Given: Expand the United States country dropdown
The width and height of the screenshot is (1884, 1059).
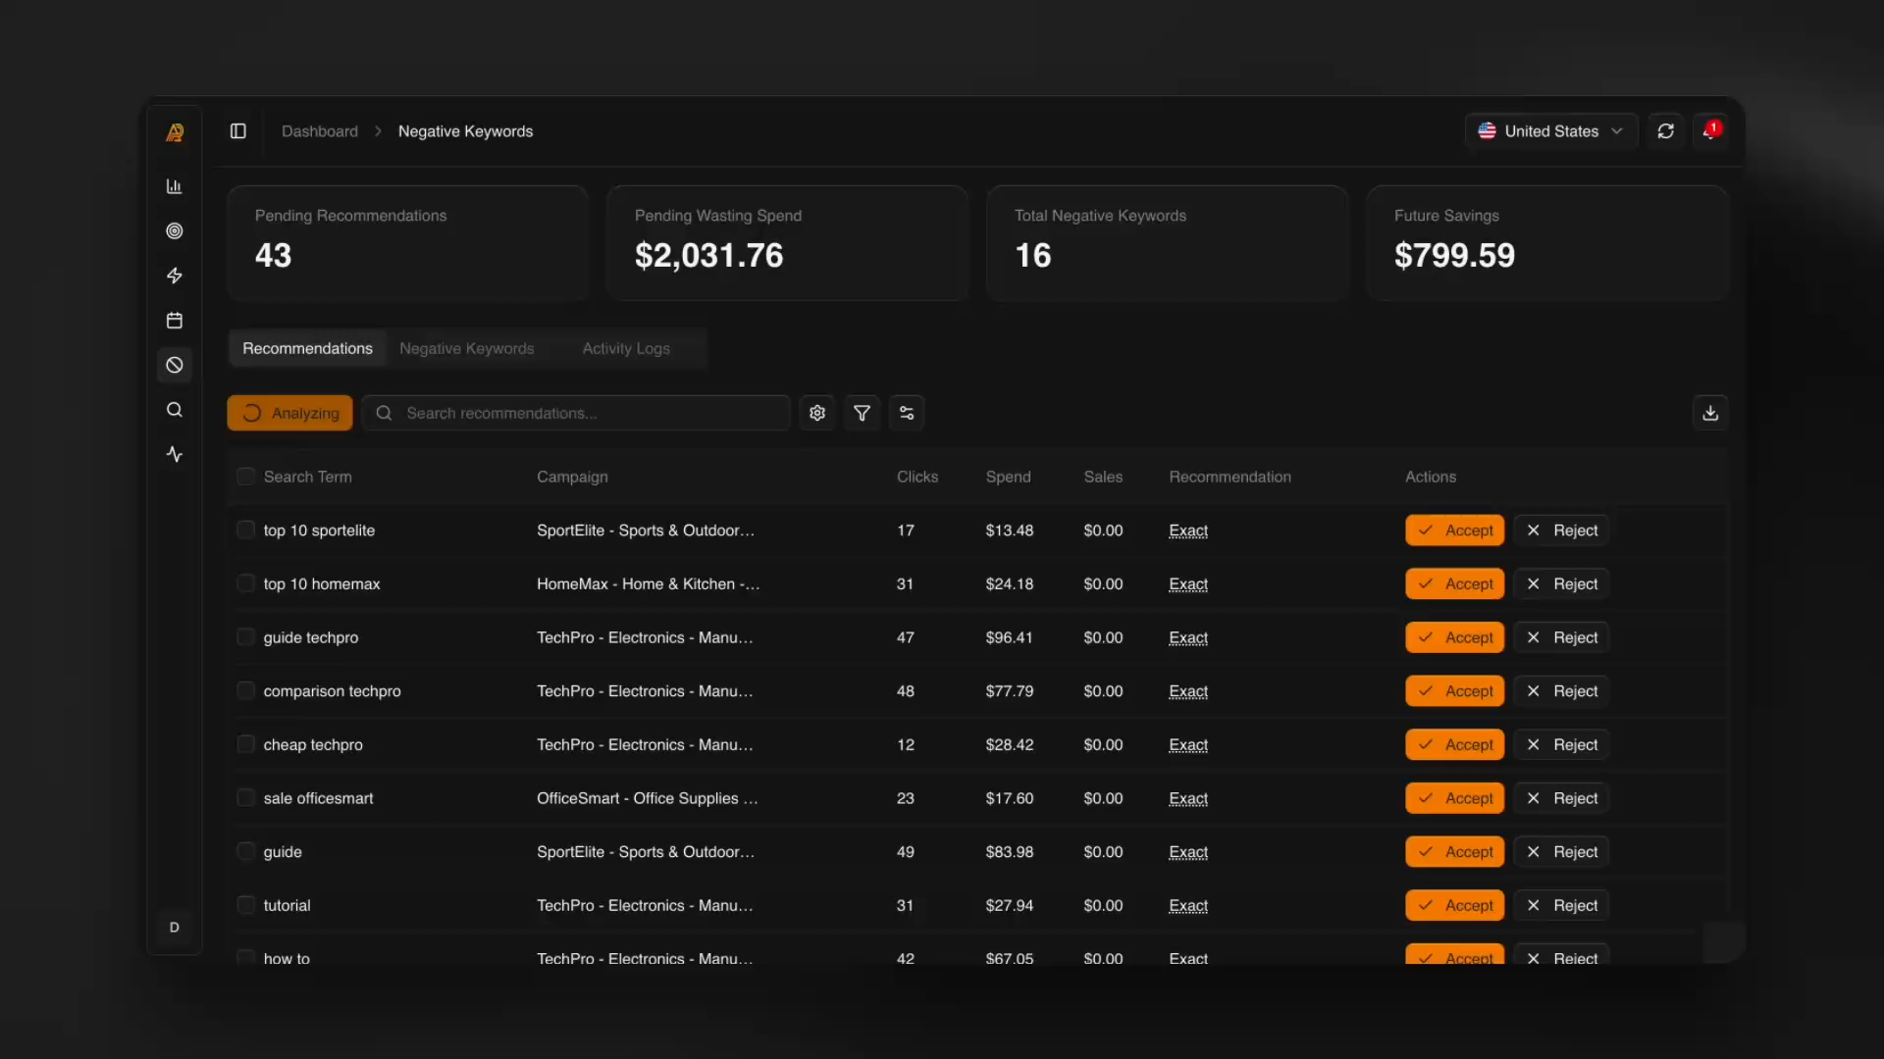Looking at the screenshot, I should click(x=1550, y=131).
